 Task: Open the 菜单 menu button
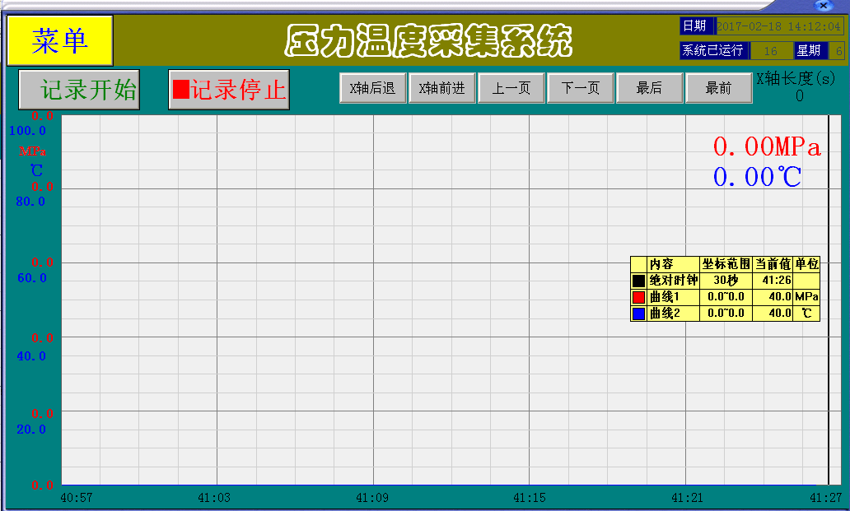tap(59, 40)
